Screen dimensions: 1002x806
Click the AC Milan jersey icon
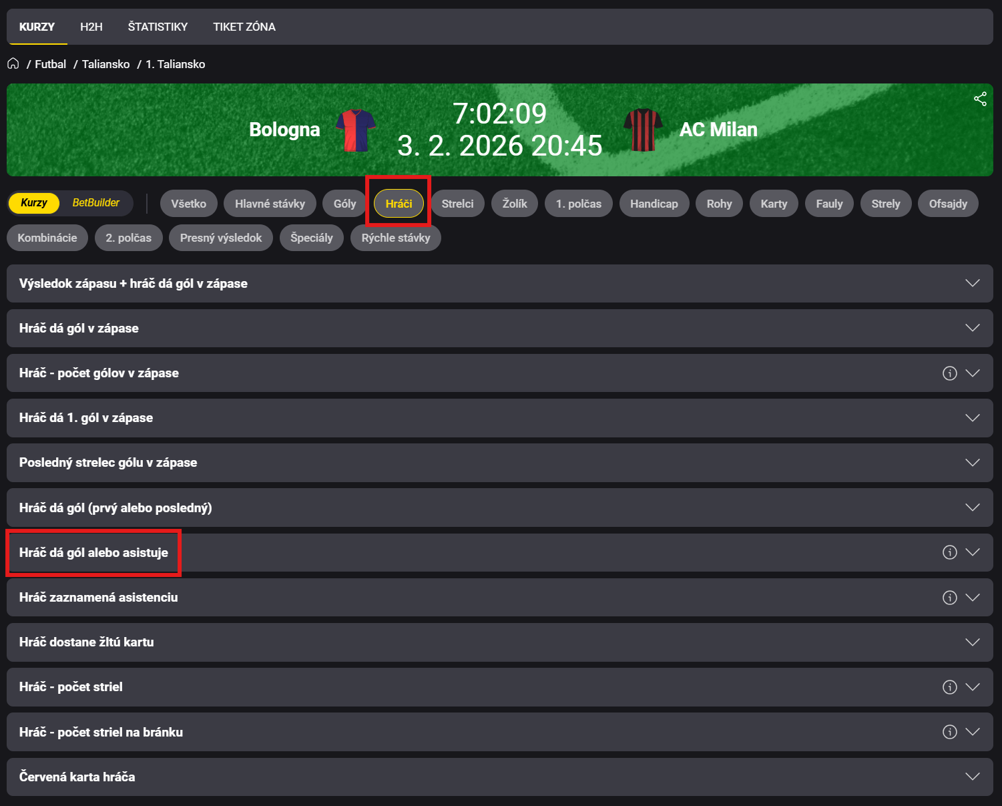pyautogui.click(x=642, y=130)
